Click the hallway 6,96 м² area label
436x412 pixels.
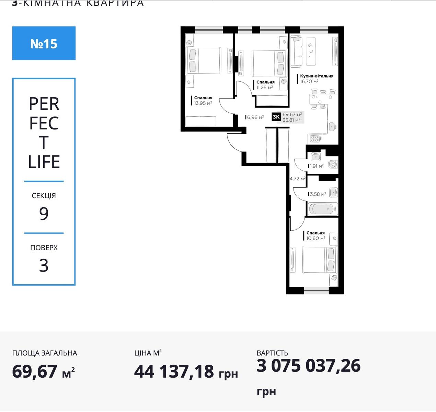point(255,117)
